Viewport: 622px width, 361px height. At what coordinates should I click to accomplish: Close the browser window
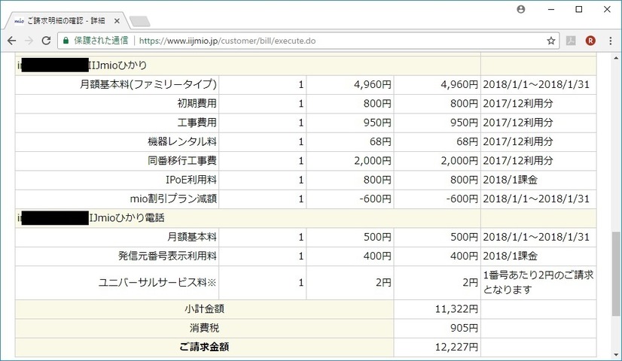point(607,9)
